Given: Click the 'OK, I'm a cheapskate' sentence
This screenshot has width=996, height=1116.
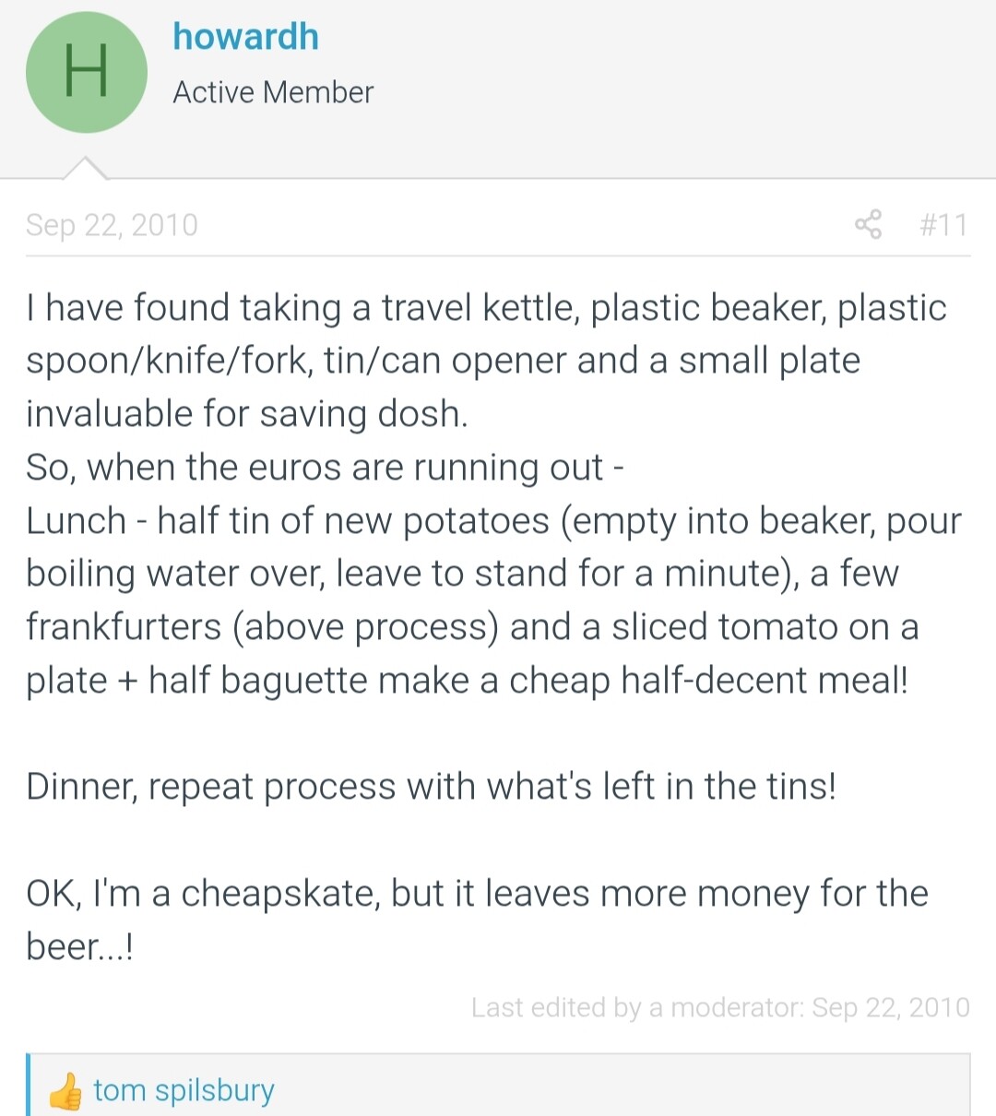Looking at the screenshot, I should pos(477,920).
